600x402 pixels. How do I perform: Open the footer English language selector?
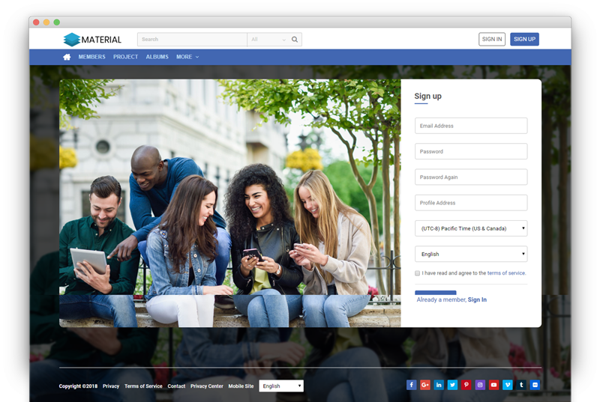click(281, 386)
